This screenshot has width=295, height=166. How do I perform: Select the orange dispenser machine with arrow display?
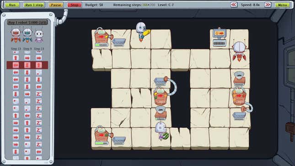pyautogui.click(x=220, y=37)
